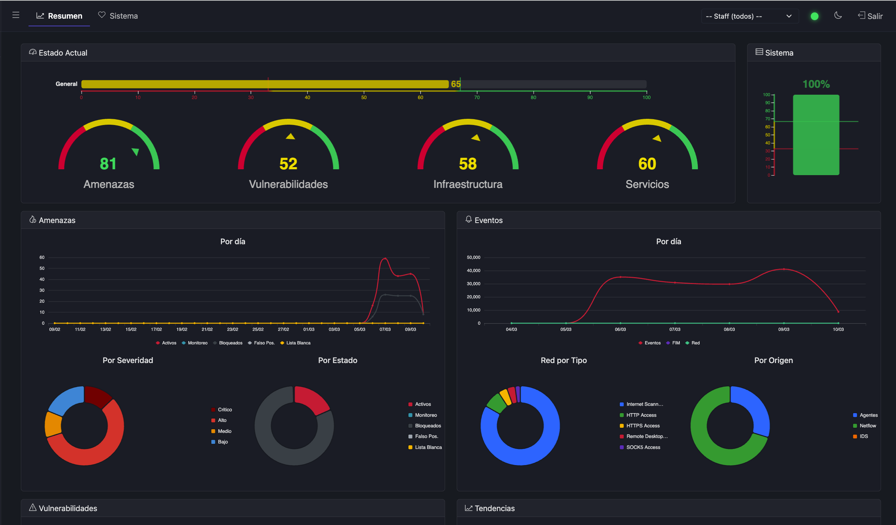Click the warning icon beside Vulnerabilidades
This screenshot has width=896, height=525.
[x=33, y=507]
